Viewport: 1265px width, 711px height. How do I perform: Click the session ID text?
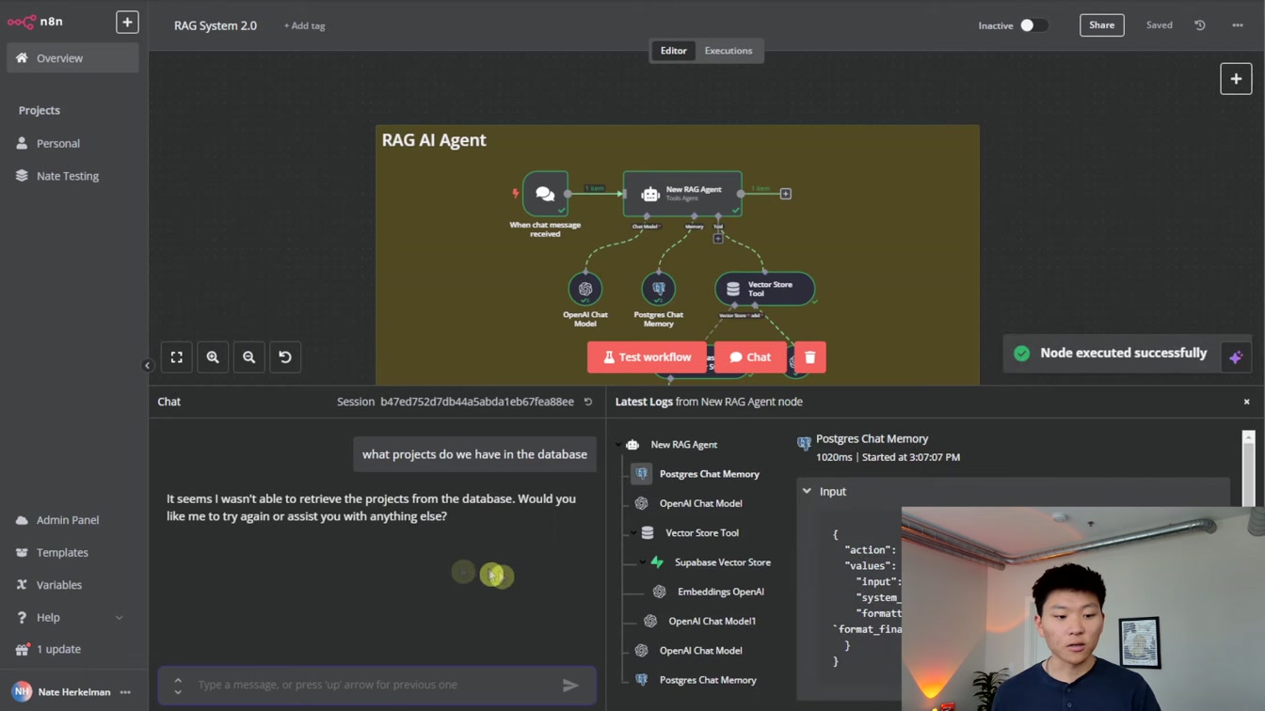tap(477, 402)
